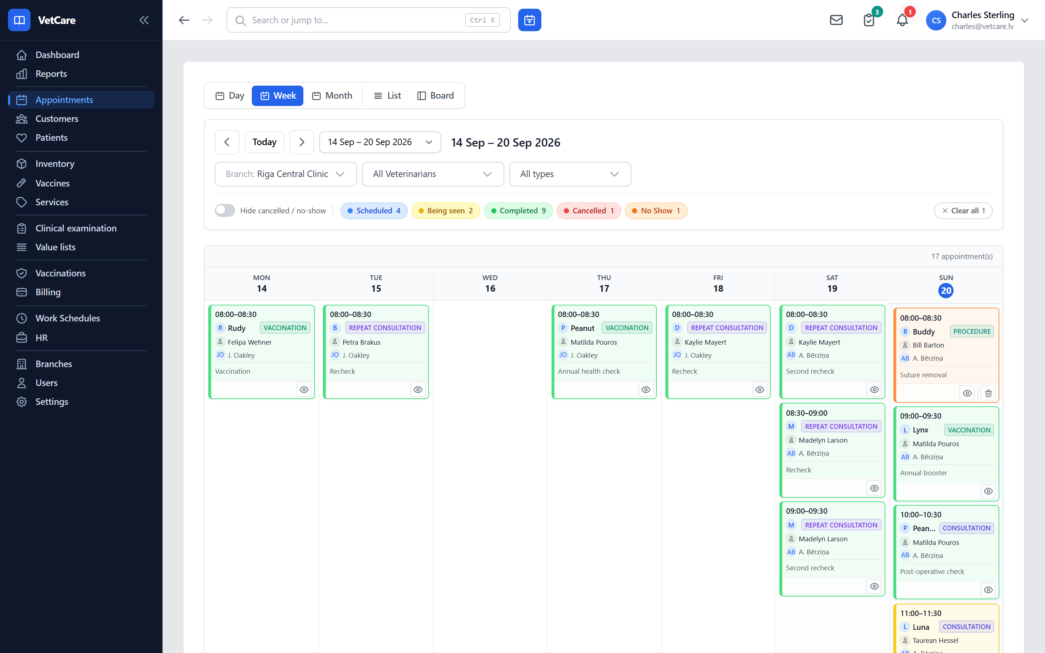Go to the previous week
The height and width of the screenshot is (653, 1045).
tap(227, 142)
